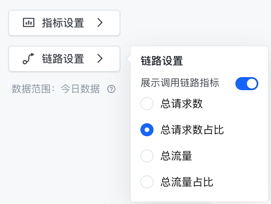Click the route icon in 链路设置
The height and width of the screenshot is (204, 271).
[28, 59]
